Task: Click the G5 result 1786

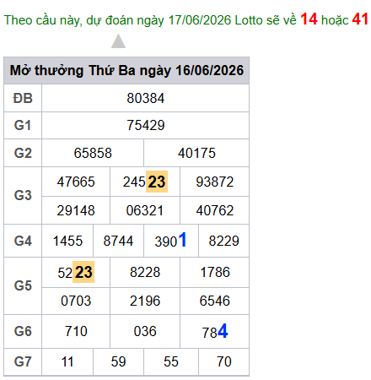Action: point(215,272)
